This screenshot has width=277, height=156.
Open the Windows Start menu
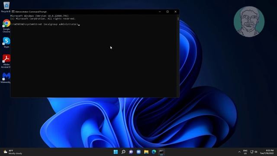click(116, 152)
